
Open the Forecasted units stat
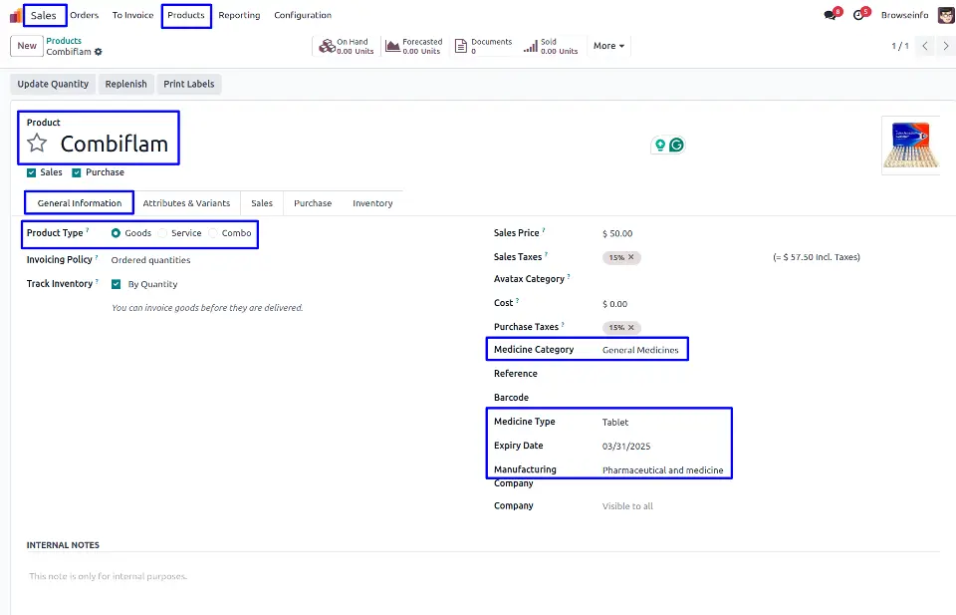[414, 47]
